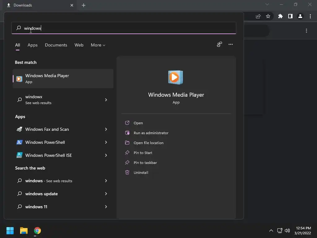Bookmark page with Chrome star icon
Image resolution: width=317 pixels, height=238 pixels.
click(268, 16)
